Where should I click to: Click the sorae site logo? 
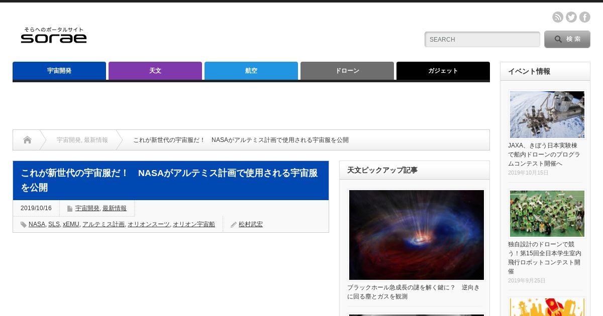pos(54,35)
